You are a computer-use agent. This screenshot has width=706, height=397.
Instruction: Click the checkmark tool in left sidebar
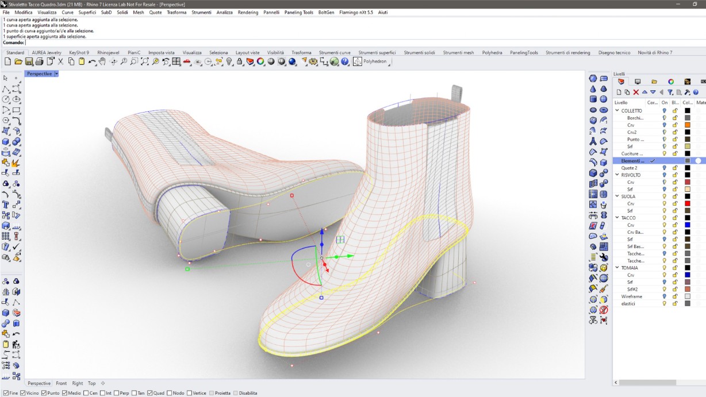(16, 247)
